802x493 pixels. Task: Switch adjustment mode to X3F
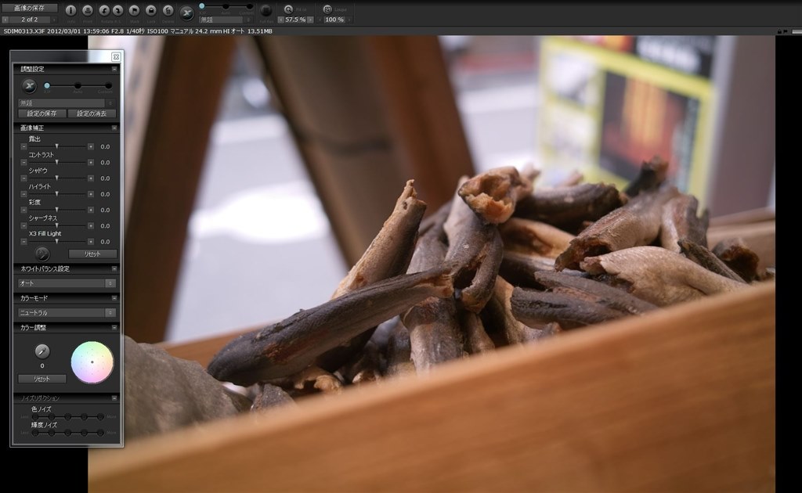pyautogui.click(x=47, y=85)
